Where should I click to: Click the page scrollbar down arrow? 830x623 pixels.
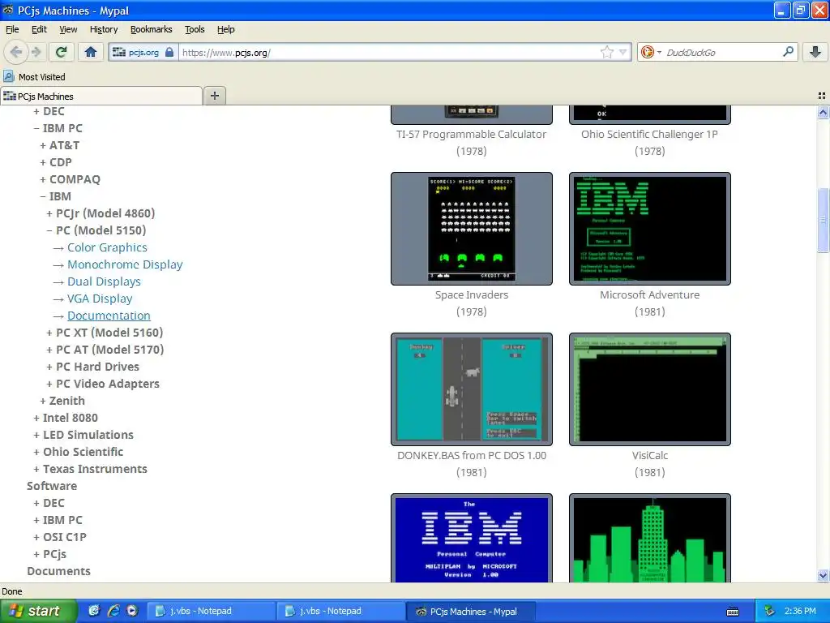pos(824,575)
